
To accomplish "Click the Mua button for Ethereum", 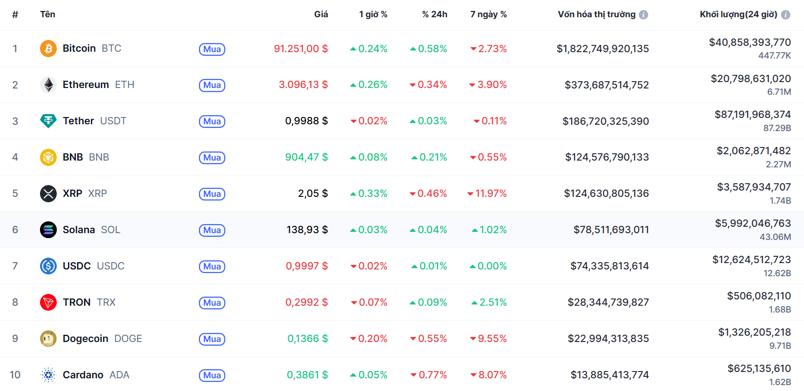I will click(212, 85).
